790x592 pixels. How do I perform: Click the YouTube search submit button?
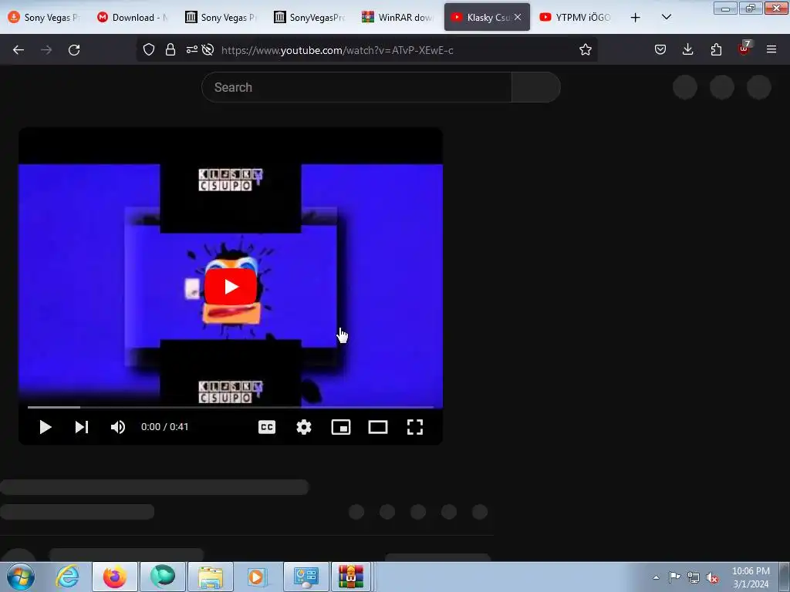click(x=536, y=87)
